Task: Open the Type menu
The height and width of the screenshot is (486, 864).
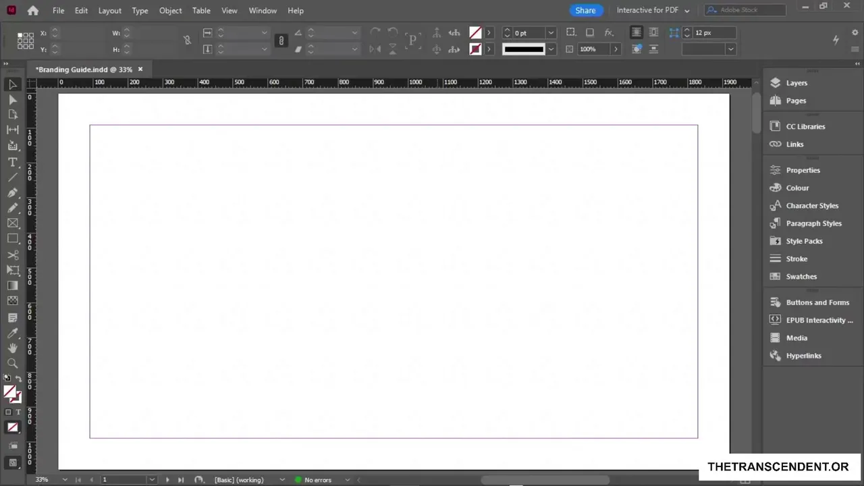Action: point(140,10)
